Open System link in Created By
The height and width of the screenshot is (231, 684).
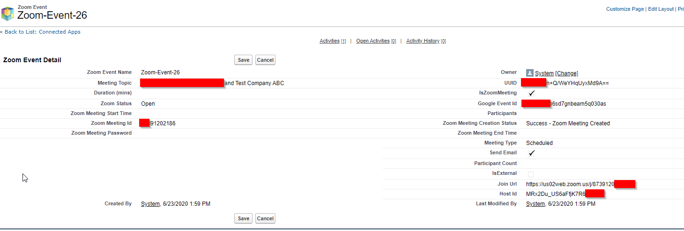click(150, 204)
